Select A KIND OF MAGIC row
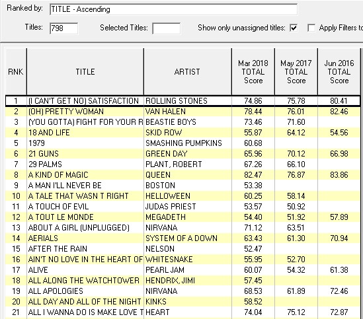 182,175
